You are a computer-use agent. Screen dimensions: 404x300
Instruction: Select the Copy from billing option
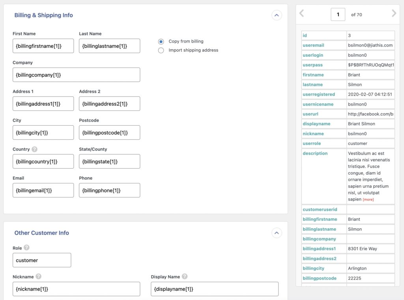(160, 41)
